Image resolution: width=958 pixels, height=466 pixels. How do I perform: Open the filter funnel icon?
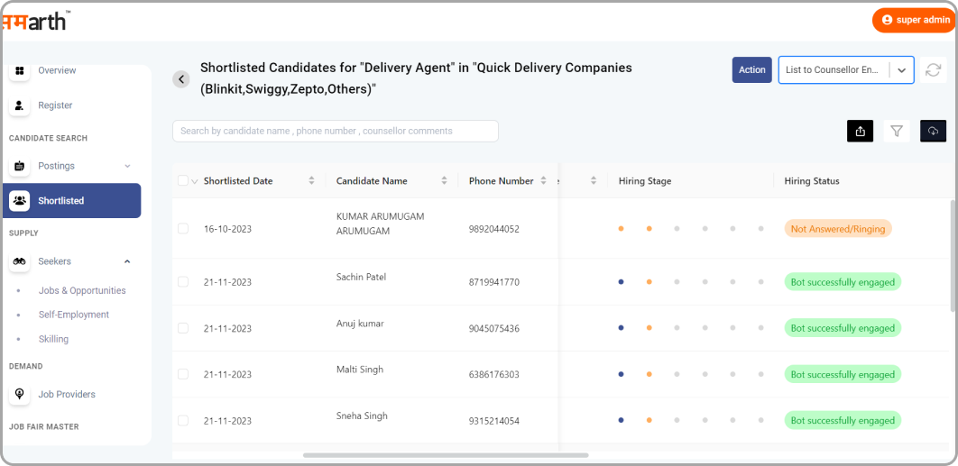(897, 132)
